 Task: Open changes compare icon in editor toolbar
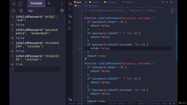[x=163, y=2]
